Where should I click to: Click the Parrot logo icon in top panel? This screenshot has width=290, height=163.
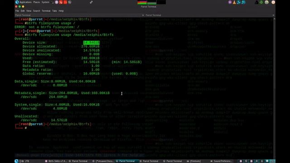point(17,2)
